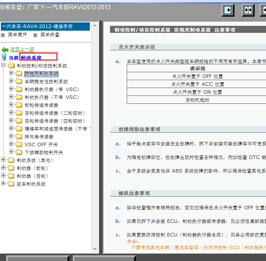The width and height of the screenshot is (266, 261).
Task: Click the folder icon of 后轮转速传感器（二轮驱动）
Action: (19, 113)
